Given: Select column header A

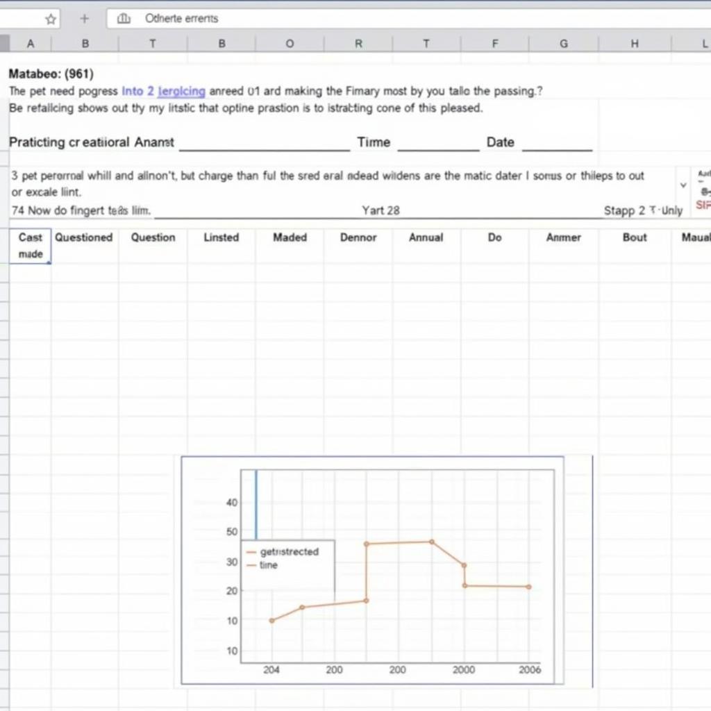Looking at the screenshot, I should (x=31, y=44).
